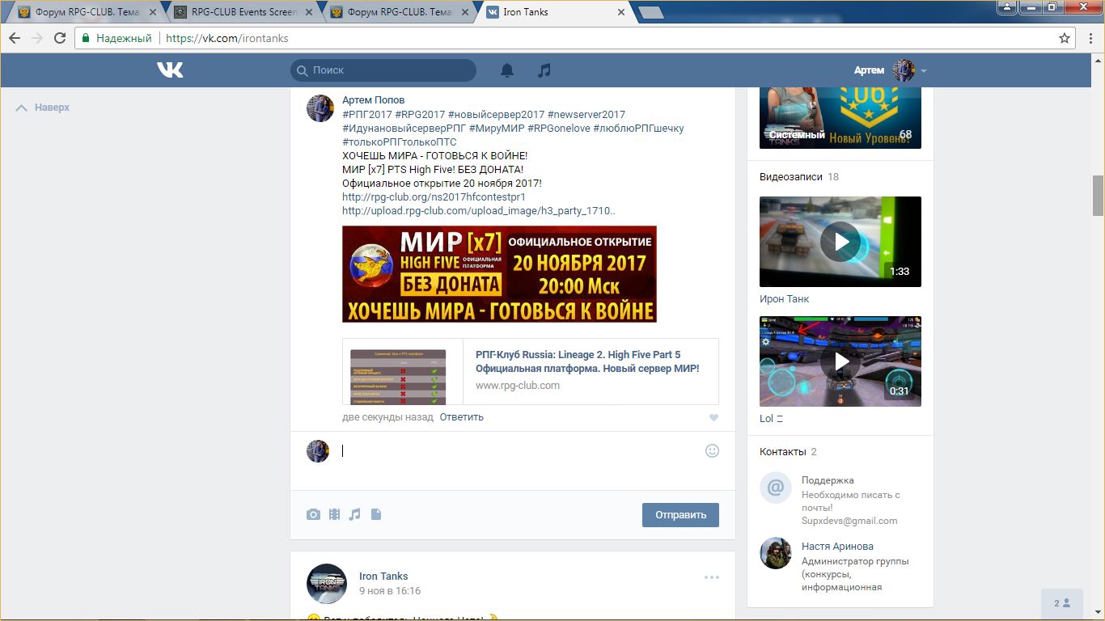Focus the comment text input box
1105x621 pixels.
518,451
